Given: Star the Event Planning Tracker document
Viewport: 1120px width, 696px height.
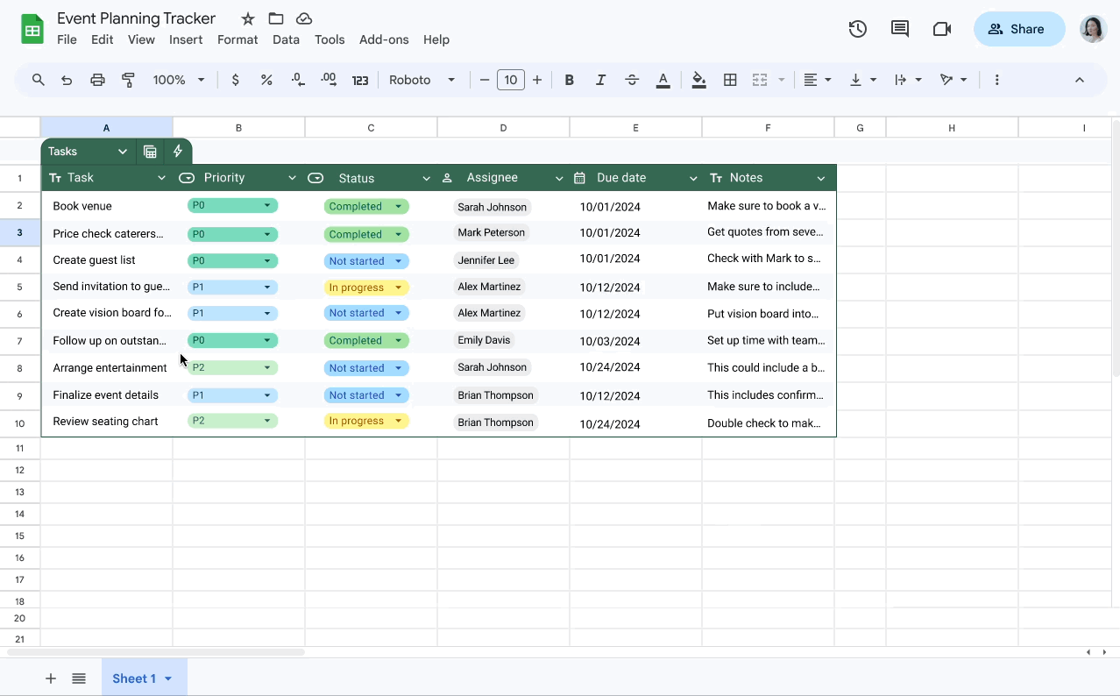Looking at the screenshot, I should (248, 18).
